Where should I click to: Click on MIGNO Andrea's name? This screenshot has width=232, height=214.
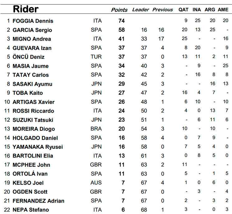click(x=32, y=39)
